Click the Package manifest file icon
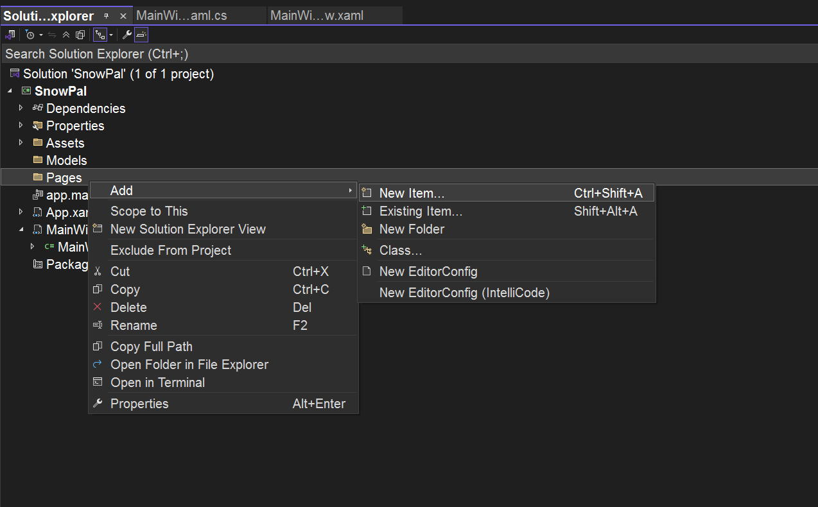 tap(38, 264)
